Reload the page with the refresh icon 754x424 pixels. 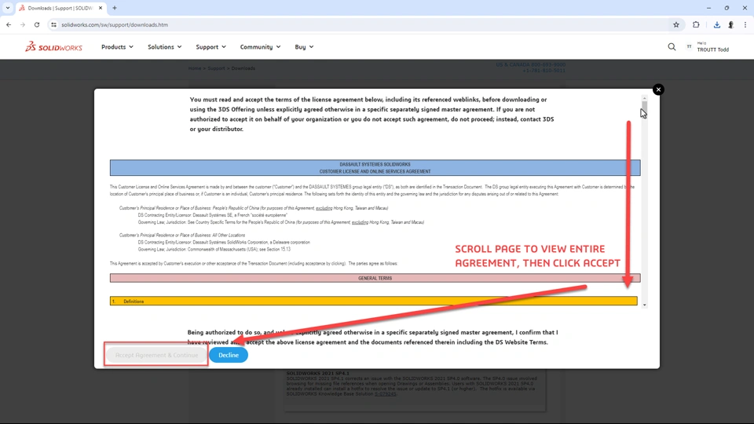pos(37,24)
